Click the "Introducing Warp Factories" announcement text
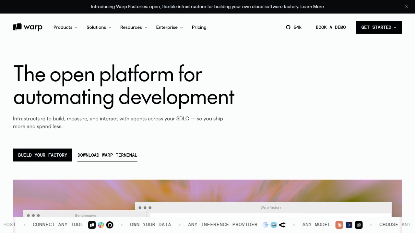 coord(195,7)
